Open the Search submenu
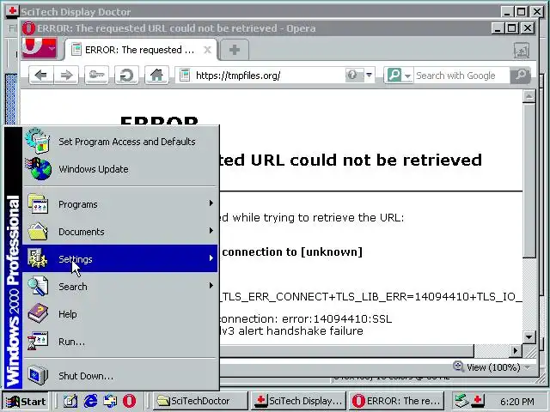This screenshot has width=550, height=412. click(x=120, y=286)
